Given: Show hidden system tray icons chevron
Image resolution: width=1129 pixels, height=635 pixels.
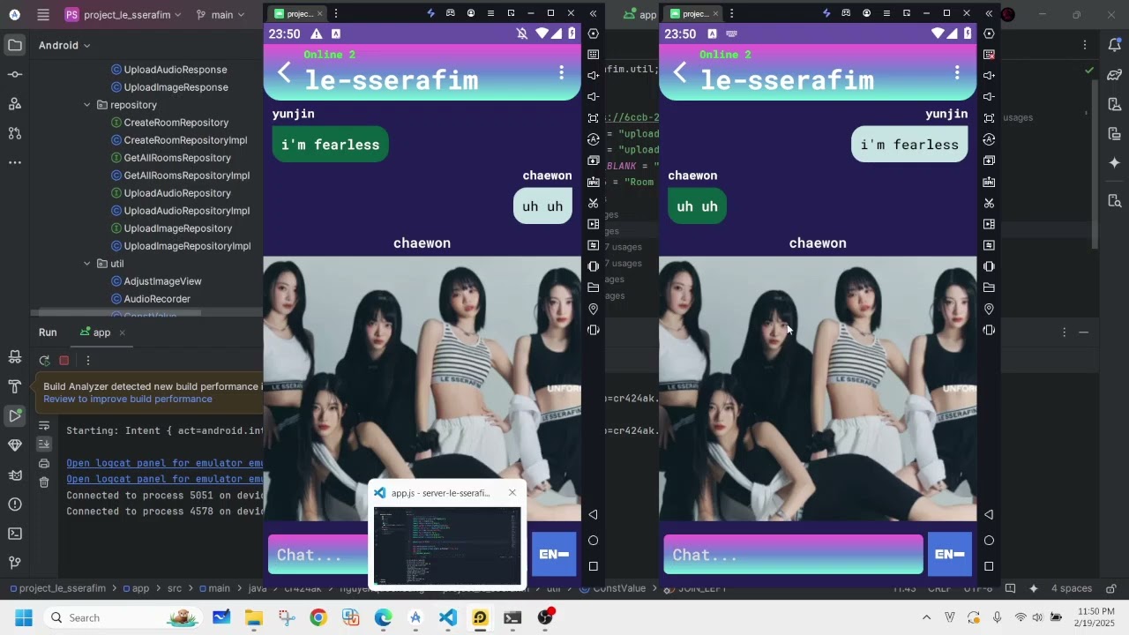Looking at the screenshot, I should click(x=926, y=617).
